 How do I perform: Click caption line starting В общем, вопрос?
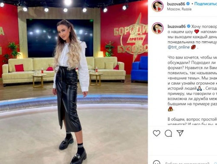click(192, 119)
